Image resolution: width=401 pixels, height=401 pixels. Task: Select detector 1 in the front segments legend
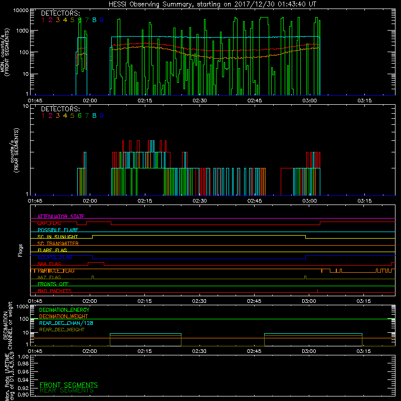click(43, 20)
